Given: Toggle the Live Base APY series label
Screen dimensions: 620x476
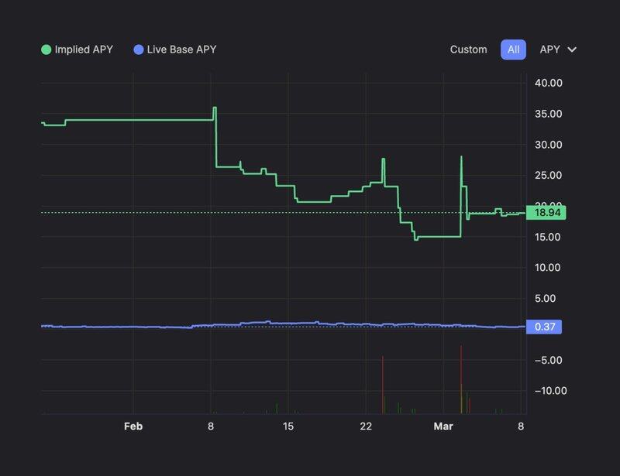Looking at the screenshot, I should pos(181,50).
